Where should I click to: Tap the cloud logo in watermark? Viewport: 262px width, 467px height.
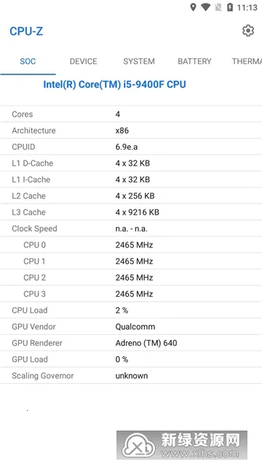tap(140, 446)
